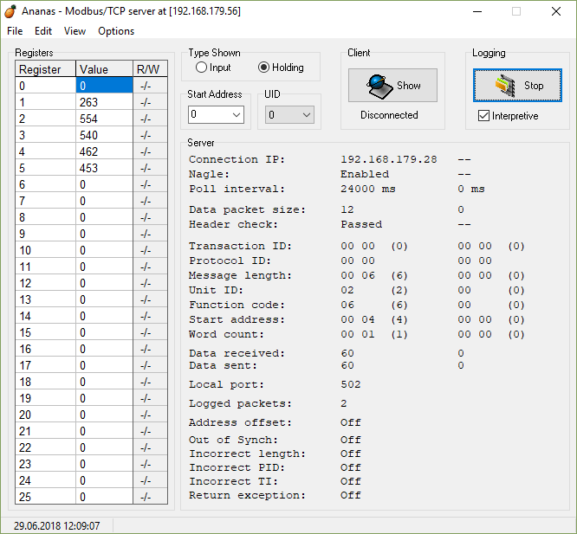This screenshot has height=534, width=577.
Task: Open the File menu
Action: pos(15,31)
